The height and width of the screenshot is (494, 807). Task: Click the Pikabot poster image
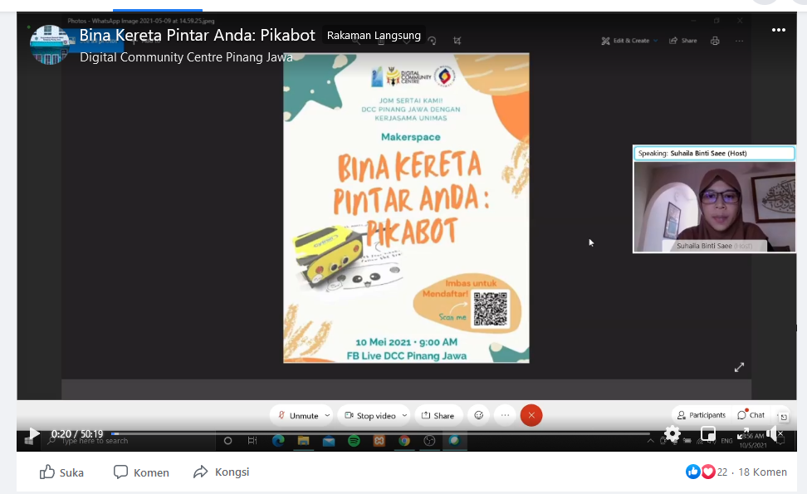(406, 208)
